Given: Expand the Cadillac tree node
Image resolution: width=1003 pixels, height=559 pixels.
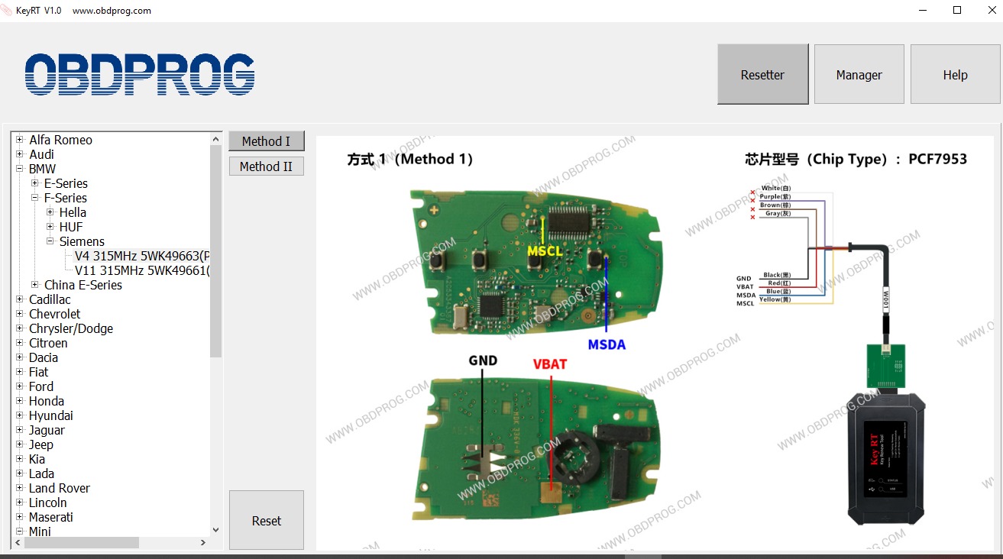Looking at the screenshot, I should 20,299.
